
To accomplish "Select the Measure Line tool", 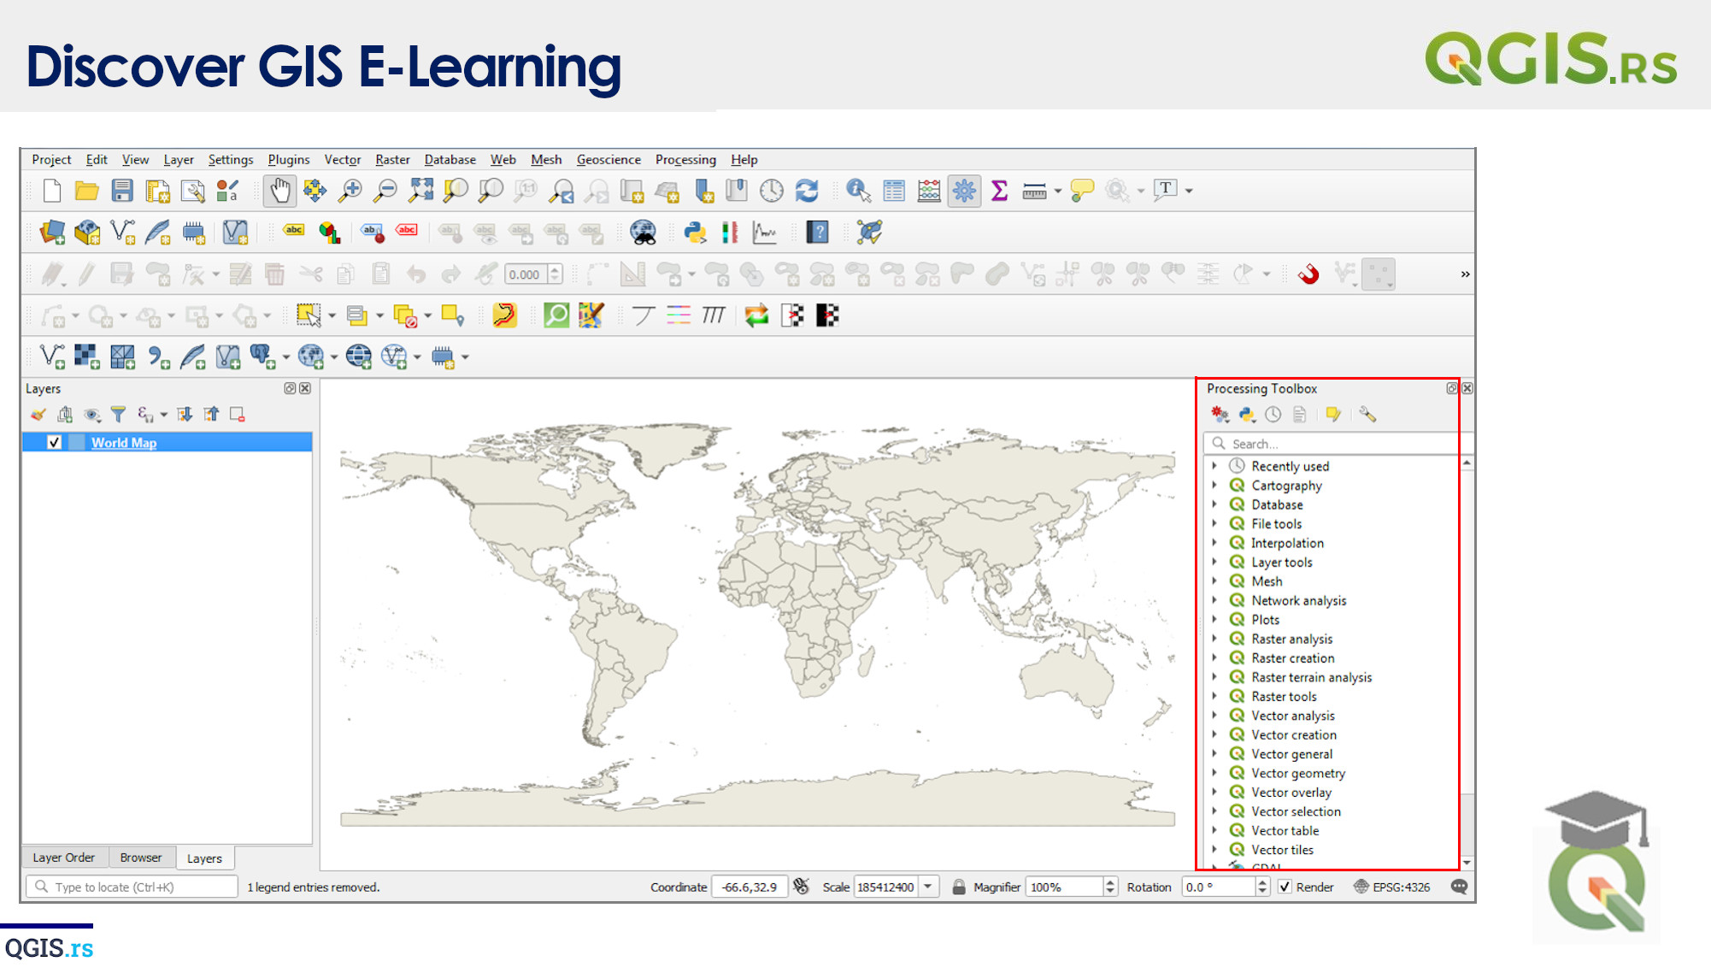I will pyautogui.click(x=1033, y=191).
